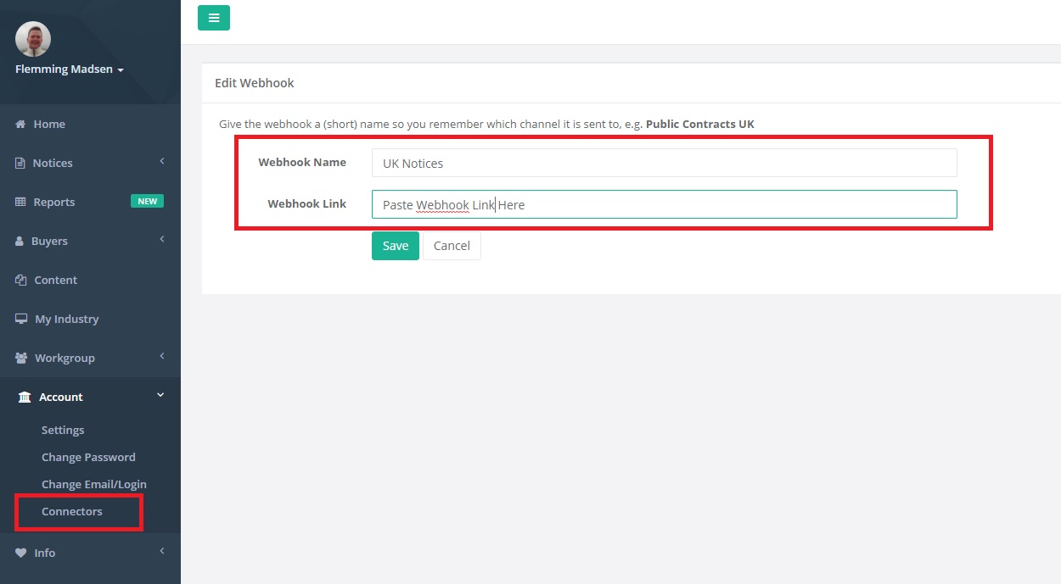Open My Industry via its monitor icon

point(20,318)
